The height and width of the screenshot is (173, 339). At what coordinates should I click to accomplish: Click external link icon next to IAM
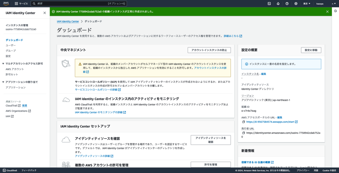(x=12, y=116)
